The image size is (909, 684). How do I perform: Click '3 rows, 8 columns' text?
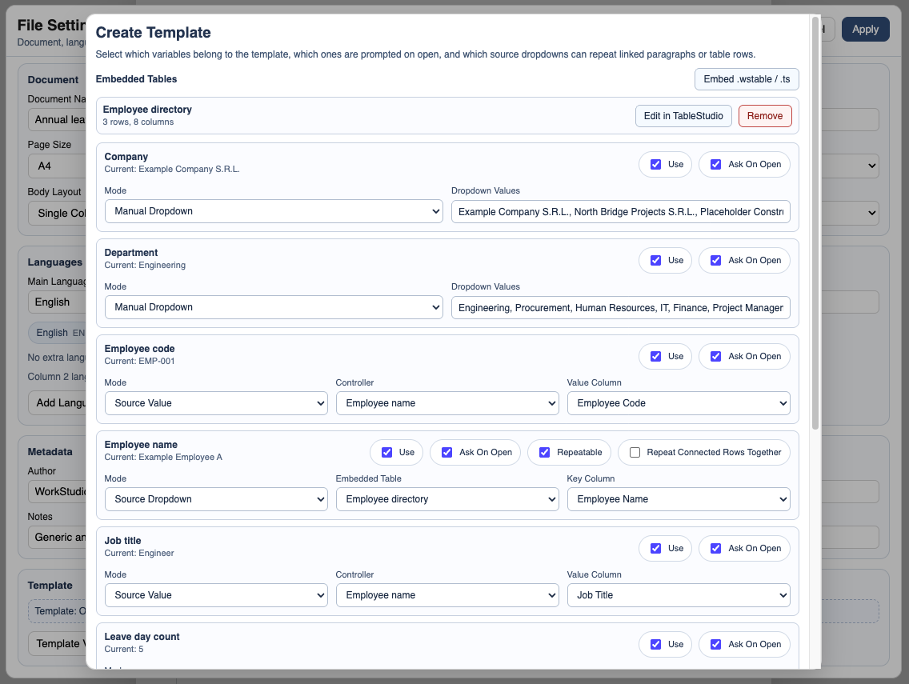[x=138, y=122]
